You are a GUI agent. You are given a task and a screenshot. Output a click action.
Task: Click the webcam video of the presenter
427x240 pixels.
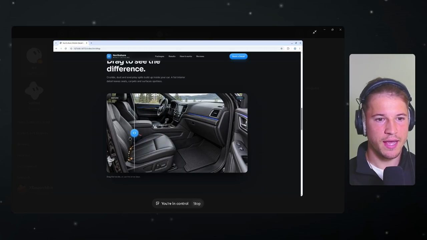[x=382, y=120]
